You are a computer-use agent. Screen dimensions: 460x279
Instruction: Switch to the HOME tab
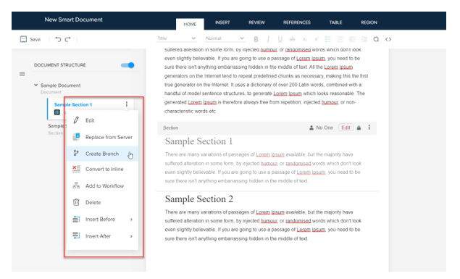click(x=190, y=24)
